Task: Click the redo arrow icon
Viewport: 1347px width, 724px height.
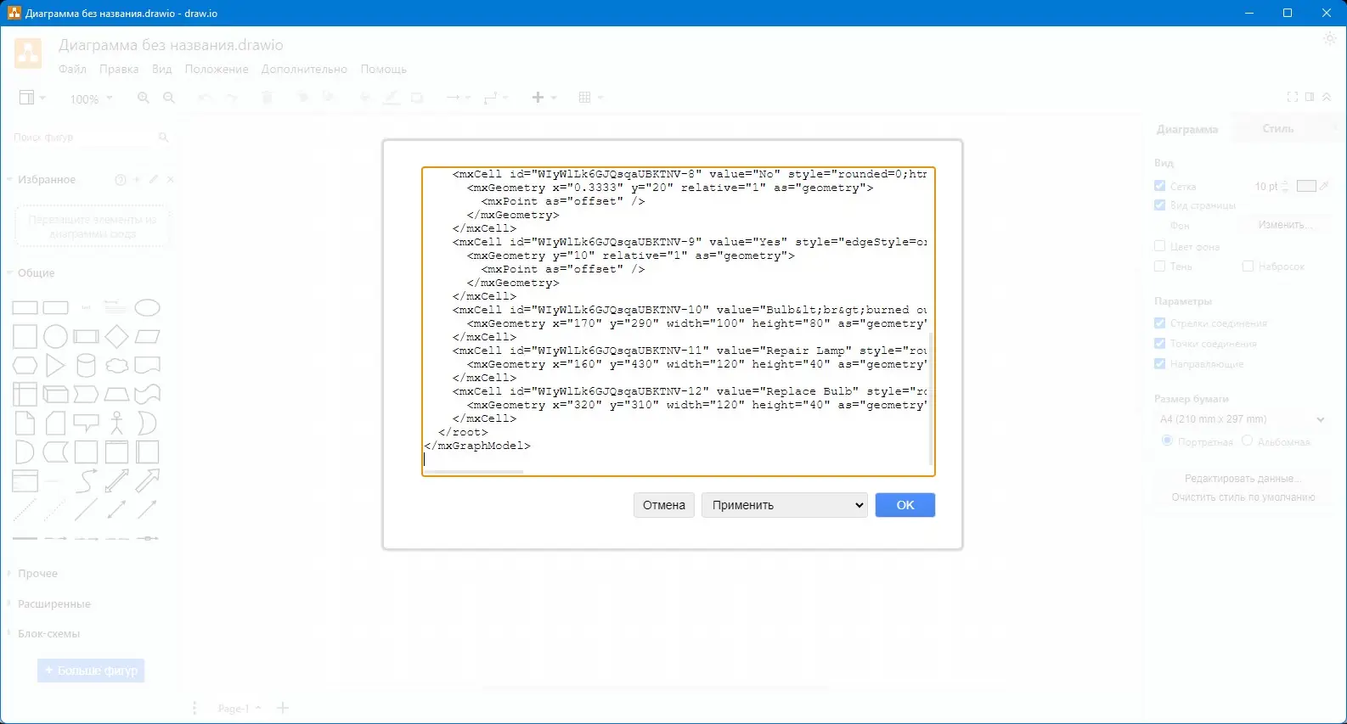Action: pyautogui.click(x=231, y=98)
